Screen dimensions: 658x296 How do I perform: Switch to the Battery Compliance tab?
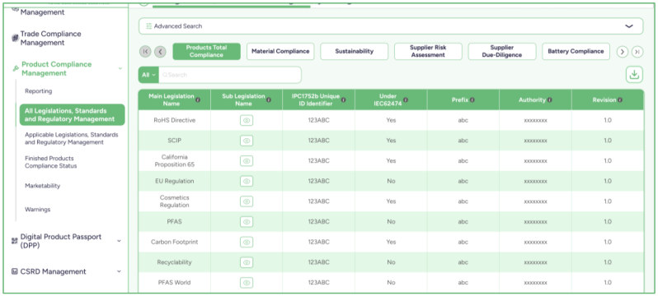coord(576,52)
